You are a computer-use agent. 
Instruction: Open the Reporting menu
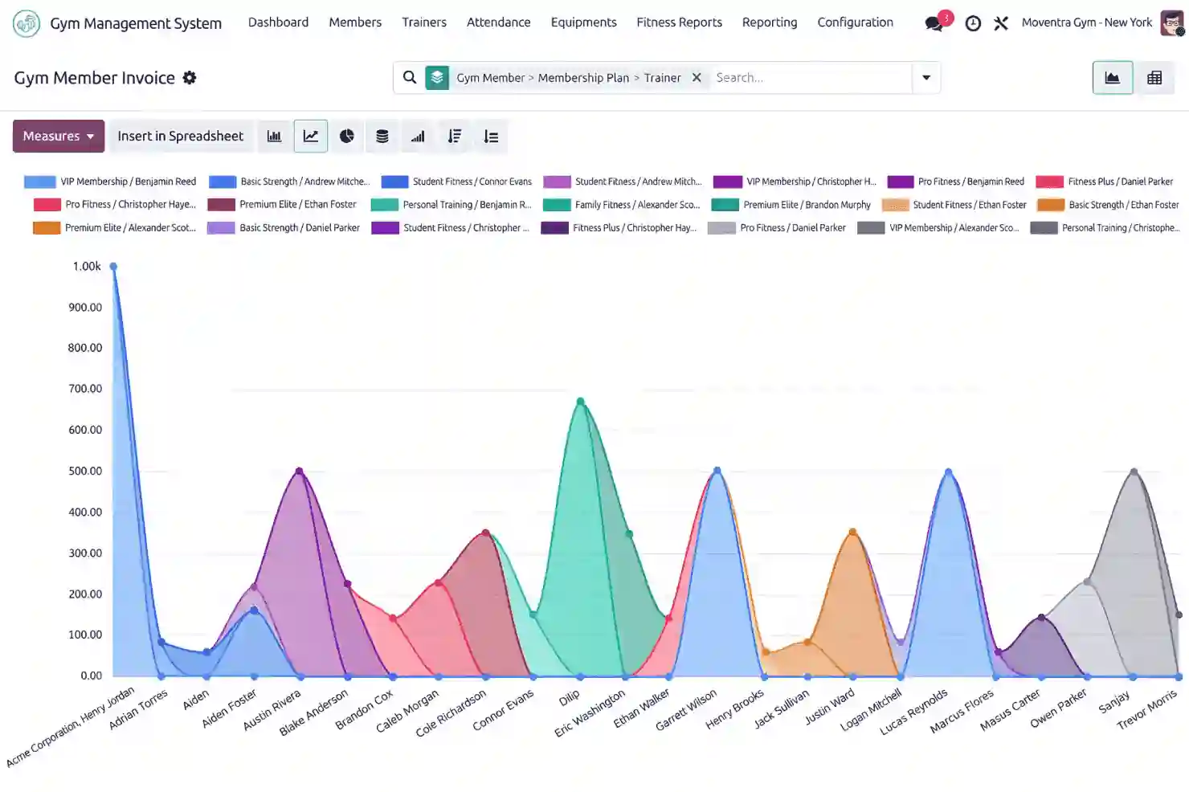pyautogui.click(x=770, y=22)
